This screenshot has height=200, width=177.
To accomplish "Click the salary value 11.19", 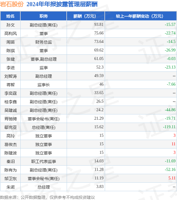I will [x=99, y=178].
